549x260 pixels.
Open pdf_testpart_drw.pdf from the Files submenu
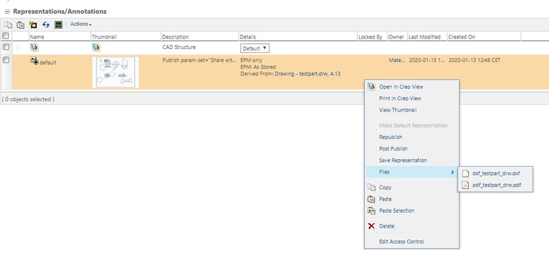point(496,185)
